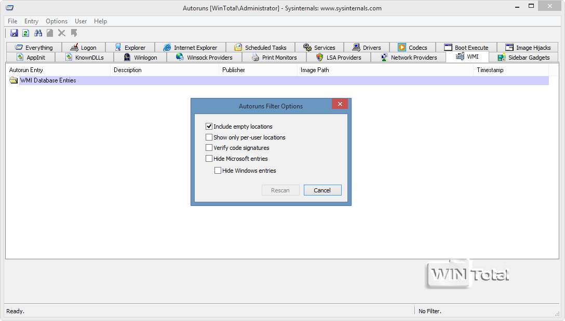The image size is (565, 321).
Task: Maximize the Autoruns window
Action: [x=531, y=6]
